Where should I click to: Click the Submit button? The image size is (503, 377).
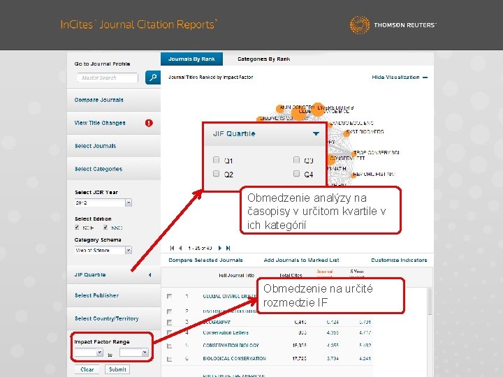(117, 369)
